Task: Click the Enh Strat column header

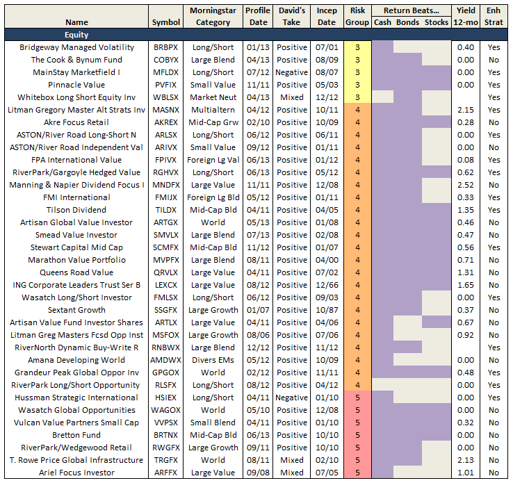Action: pyautogui.click(x=494, y=17)
